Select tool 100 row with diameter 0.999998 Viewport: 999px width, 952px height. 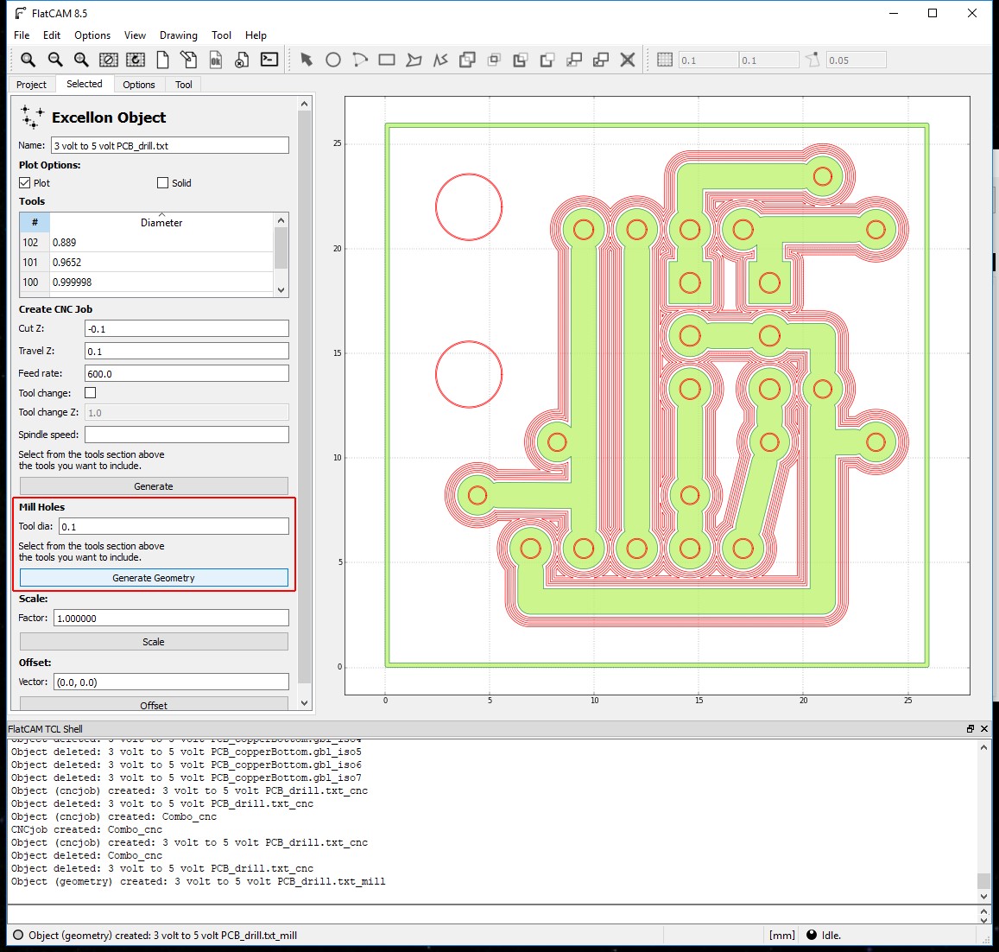pyautogui.click(x=147, y=282)
